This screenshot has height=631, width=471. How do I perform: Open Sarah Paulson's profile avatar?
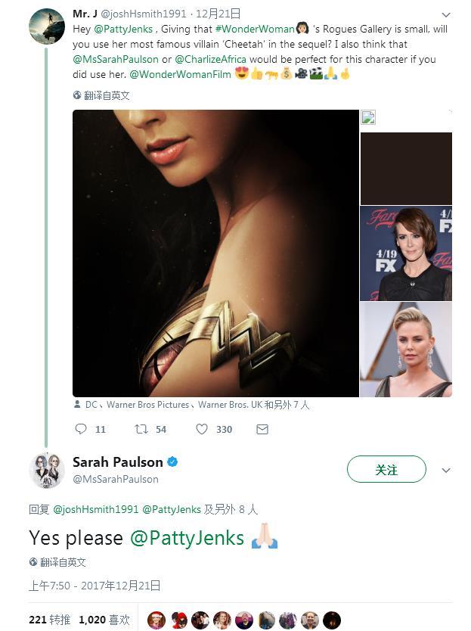click(46, 469)
